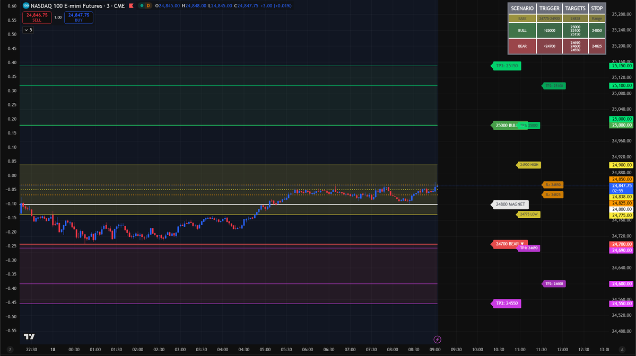Screen dimensions: 636x356
Task: Click the TradingView watermark logo on the chart
Action: coord(29,336)
